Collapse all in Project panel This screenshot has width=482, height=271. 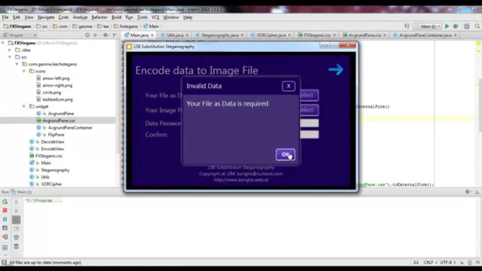95,35
